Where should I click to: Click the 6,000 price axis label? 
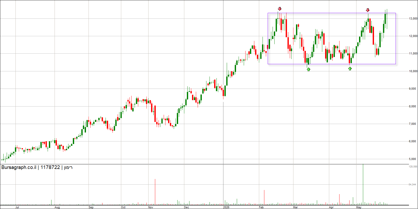click(x=412, y=141)
